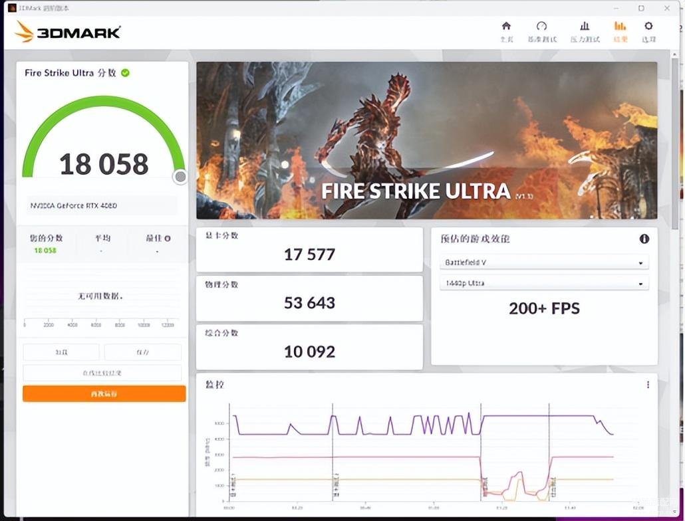Click the vertical scrollbar on the right
Image resolution: width=685 pixels, height=521 pixels.
pyautogui.click(x=676, y=199)
